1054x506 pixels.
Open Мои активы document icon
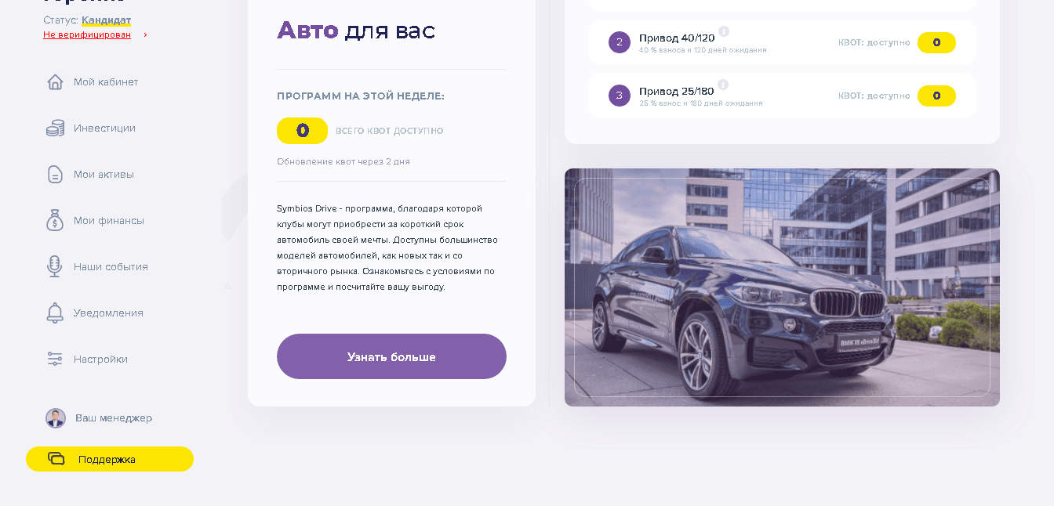point(55,174)
